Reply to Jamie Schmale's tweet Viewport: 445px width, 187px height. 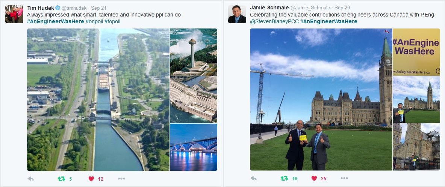pos(253,178)
